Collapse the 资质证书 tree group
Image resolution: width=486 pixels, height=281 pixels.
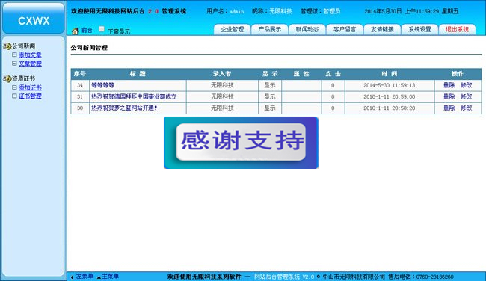point(23,78)
